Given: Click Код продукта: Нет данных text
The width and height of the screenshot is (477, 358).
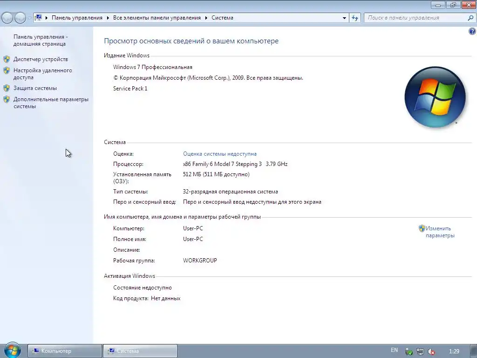Looking at the screenshot, I should (147, 298).
